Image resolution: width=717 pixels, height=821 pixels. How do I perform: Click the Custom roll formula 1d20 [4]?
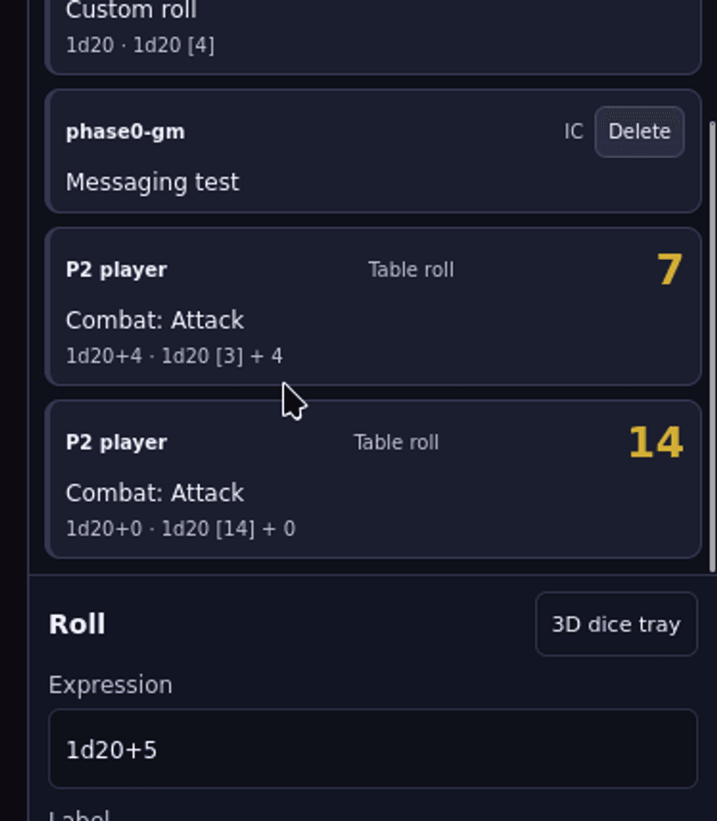click(x=174, y=45)
